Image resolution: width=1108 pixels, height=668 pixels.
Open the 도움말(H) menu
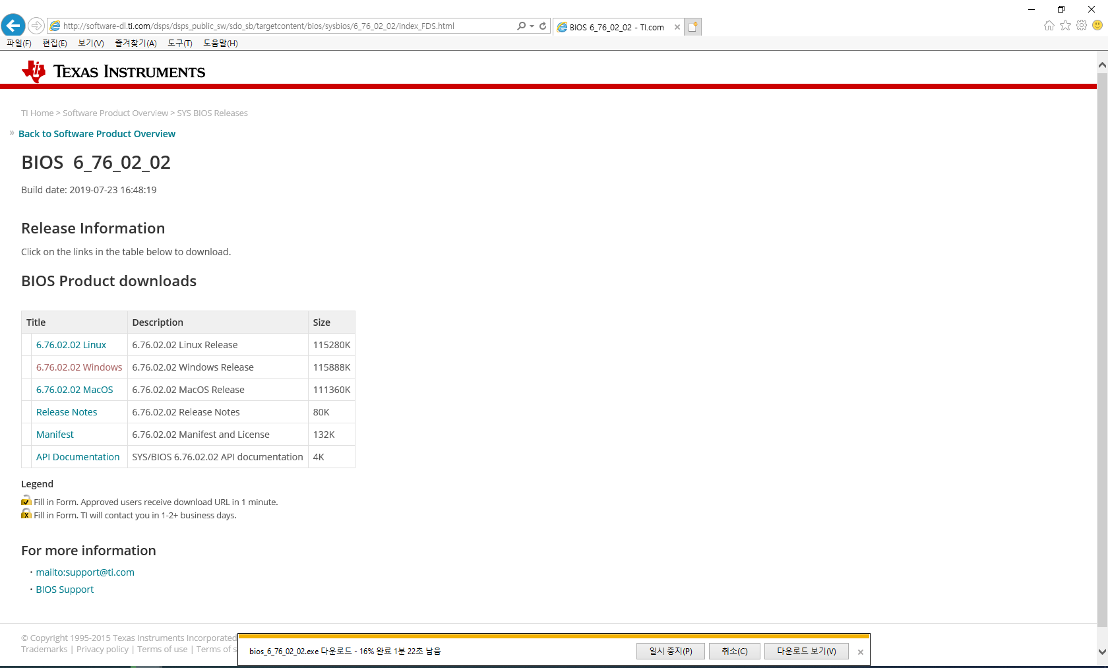coord(220,43)
